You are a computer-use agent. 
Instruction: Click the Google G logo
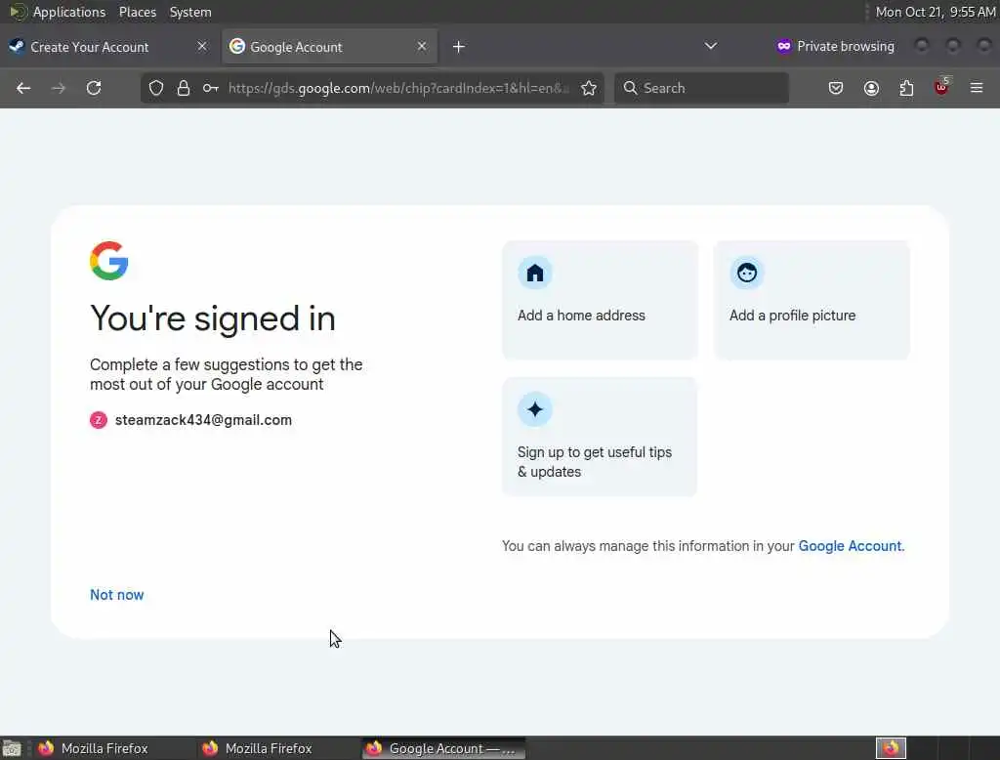click(109, 261)
